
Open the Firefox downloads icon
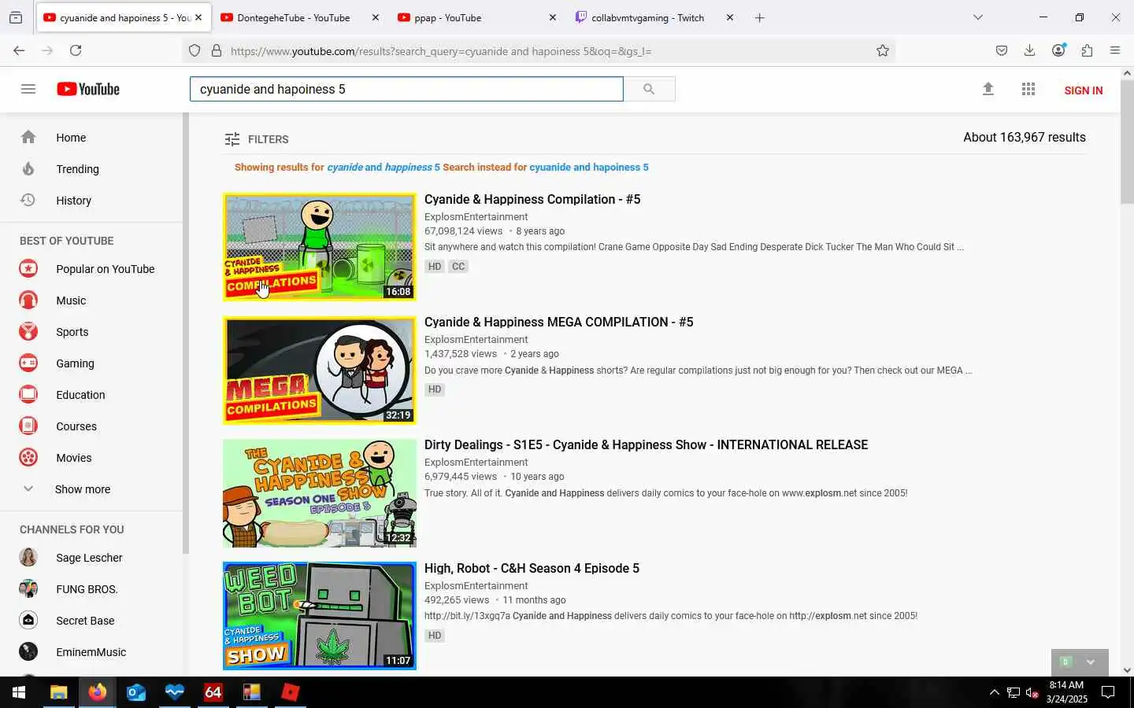pos(1029,50)
